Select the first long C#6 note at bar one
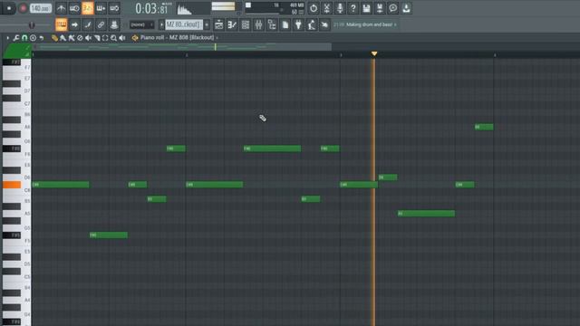The image size is (580, 326). pos(61,185)
